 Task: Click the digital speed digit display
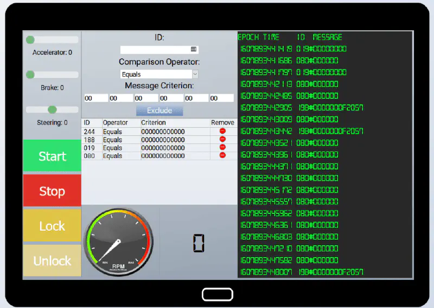(x=199, y=243)
